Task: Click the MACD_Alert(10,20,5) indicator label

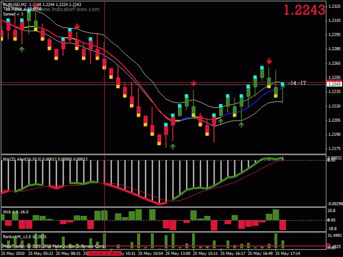Action: click(x=46, y=159)
